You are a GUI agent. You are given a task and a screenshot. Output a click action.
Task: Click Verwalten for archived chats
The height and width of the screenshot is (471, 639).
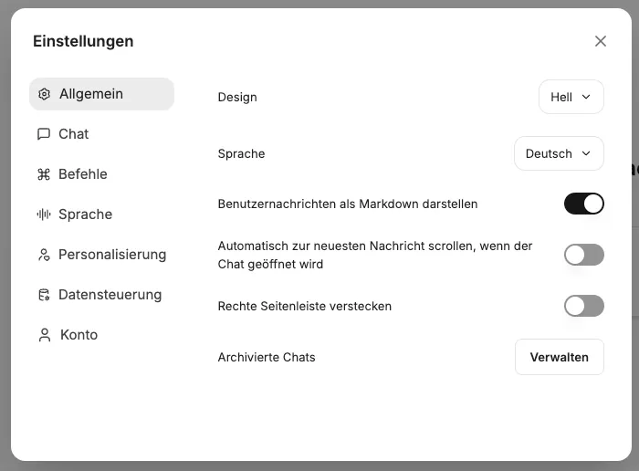click(560, 357)
